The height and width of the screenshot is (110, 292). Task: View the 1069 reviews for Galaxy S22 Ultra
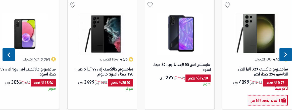click(x=109, y=59)
